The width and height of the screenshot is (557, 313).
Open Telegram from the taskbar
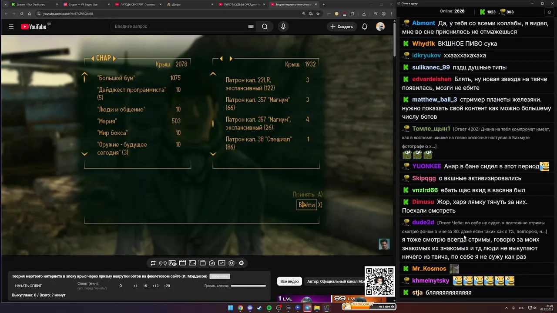[x=307, y=308]
